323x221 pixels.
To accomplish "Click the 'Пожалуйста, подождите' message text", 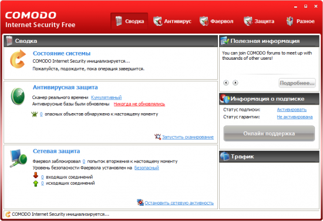I will (88, 69).
